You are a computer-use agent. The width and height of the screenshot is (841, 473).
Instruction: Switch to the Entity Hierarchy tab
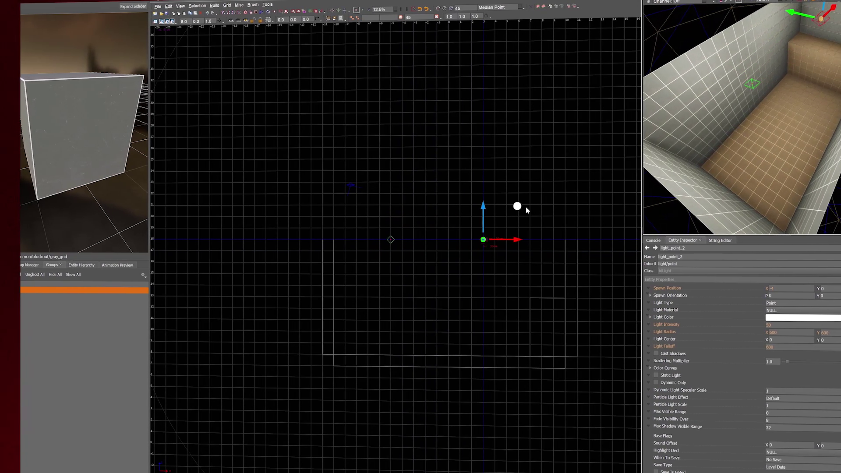[x=81, y=265]
